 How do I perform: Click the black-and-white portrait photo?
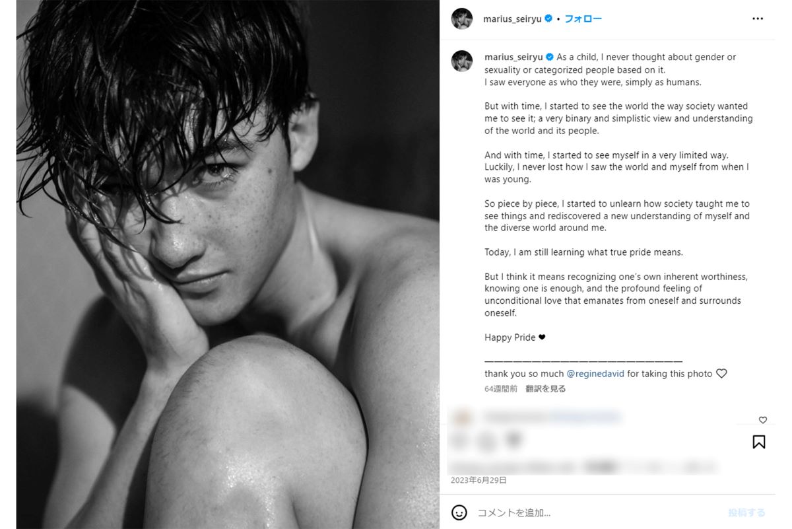(x=228, y=264)
